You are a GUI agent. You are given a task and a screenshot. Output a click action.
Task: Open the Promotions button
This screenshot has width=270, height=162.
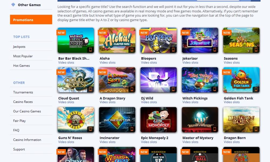pos(31,20)
